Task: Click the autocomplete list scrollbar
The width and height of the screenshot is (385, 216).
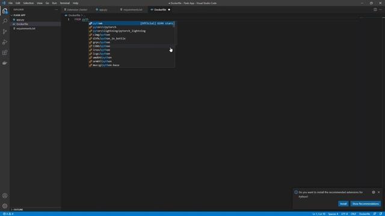Action: pos(174,25)
